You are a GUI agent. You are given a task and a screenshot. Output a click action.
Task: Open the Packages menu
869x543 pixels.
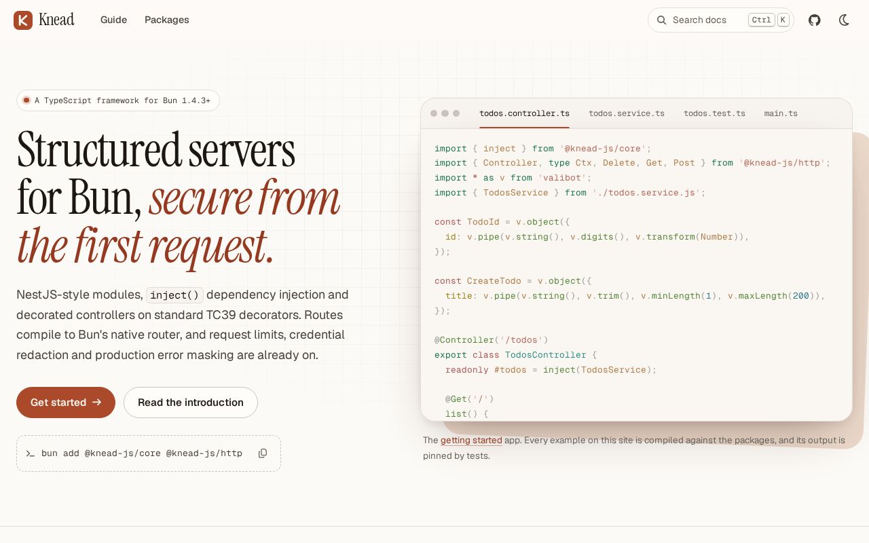point(167,20)
